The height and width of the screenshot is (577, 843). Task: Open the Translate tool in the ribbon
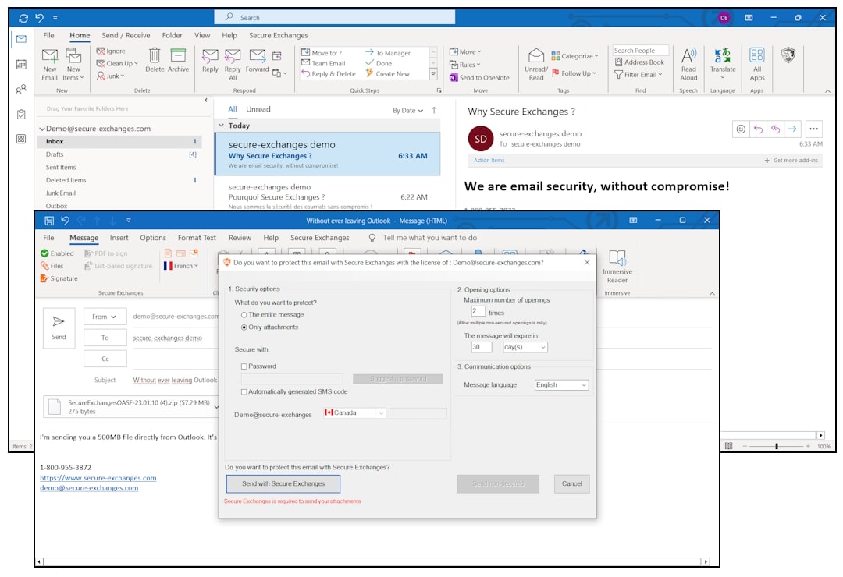[722, 64]
